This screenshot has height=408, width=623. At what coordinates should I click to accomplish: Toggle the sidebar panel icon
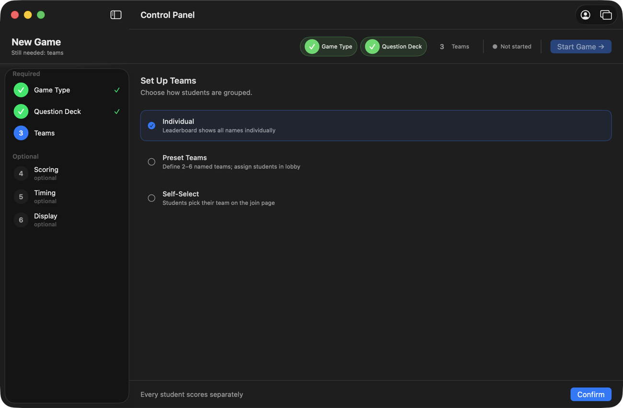point(116,15)
